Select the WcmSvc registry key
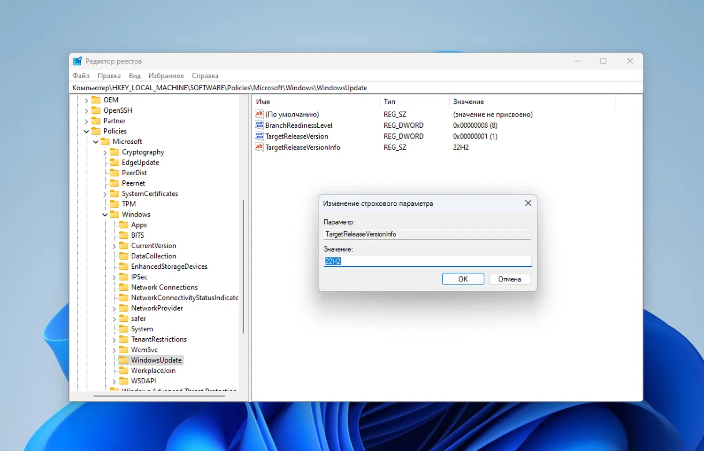704x451 pixels. pyautogui.click(x=144, y=350)
